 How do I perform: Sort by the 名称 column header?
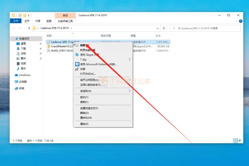click(49, 36)
